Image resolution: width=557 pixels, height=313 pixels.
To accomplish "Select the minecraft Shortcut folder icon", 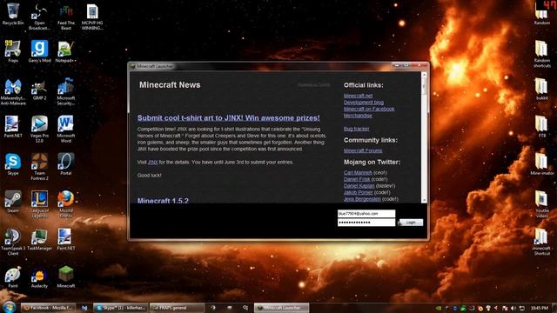I will 541,242.
